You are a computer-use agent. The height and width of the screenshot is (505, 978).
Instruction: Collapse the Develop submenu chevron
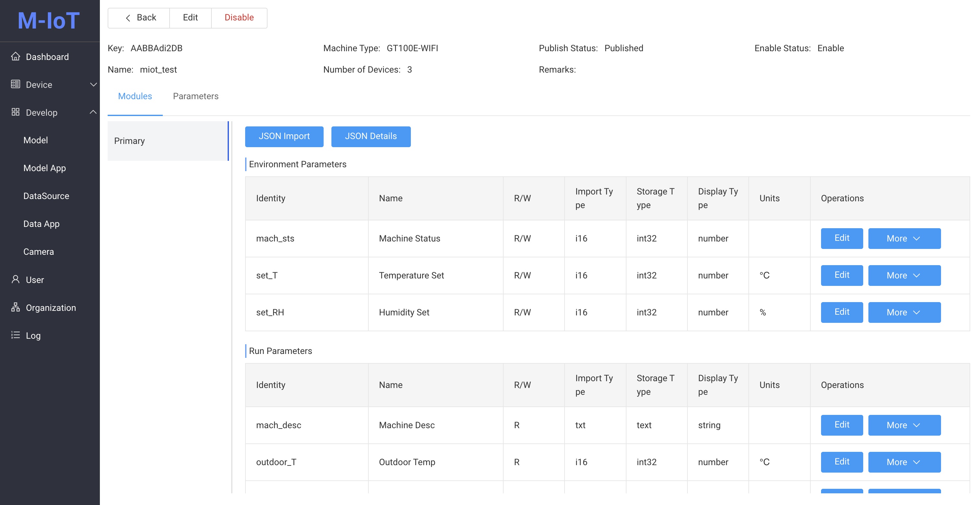pyautogui.click(x=93, y=112)
